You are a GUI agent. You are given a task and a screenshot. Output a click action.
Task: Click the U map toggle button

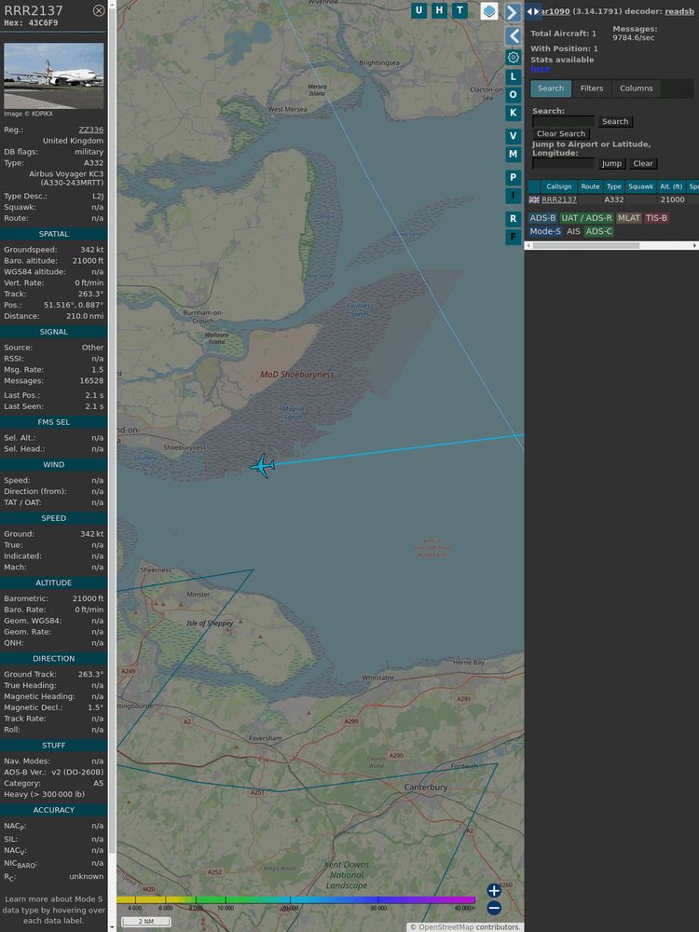[419, 10]
